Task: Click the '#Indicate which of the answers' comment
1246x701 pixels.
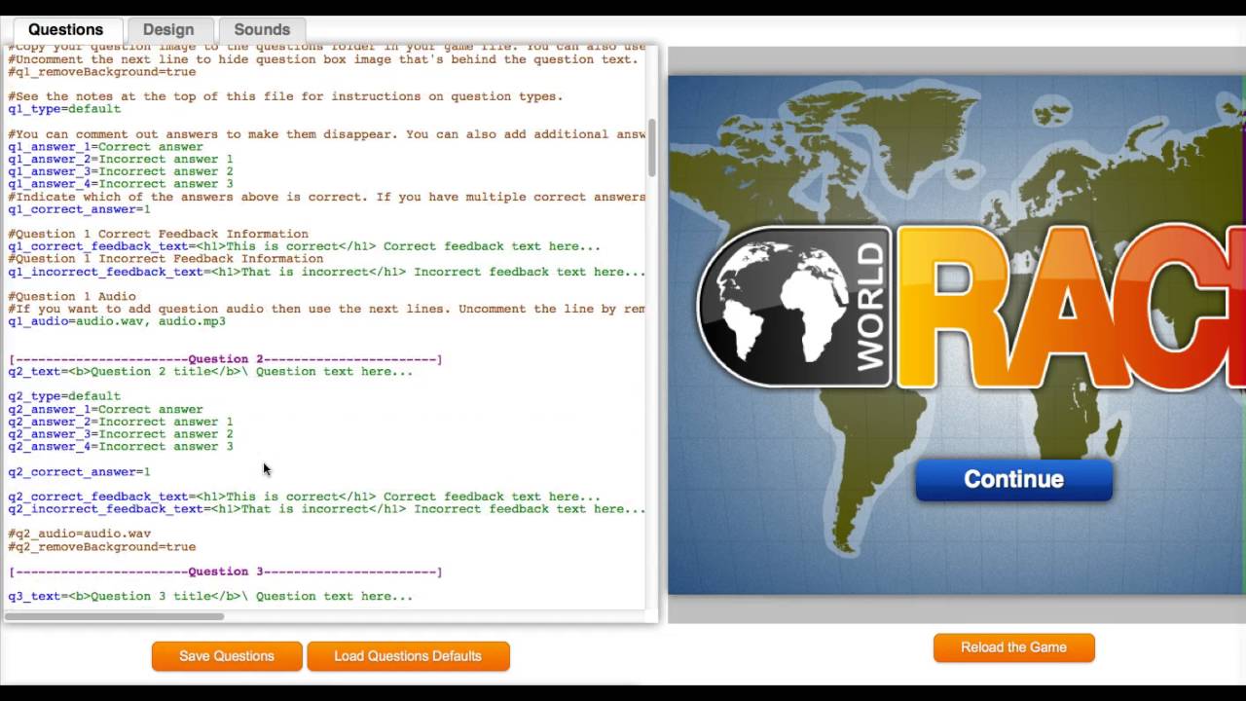Action: pyautogui.click(x=327, y=197)
